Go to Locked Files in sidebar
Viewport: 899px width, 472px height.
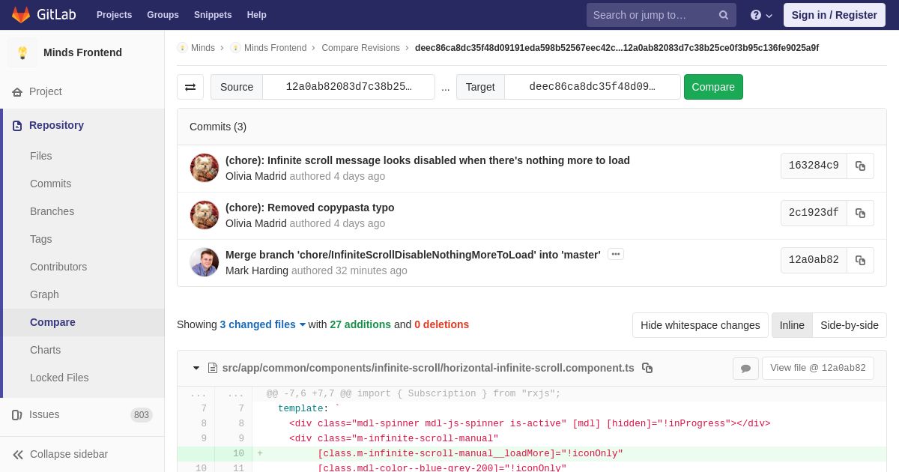59,378
